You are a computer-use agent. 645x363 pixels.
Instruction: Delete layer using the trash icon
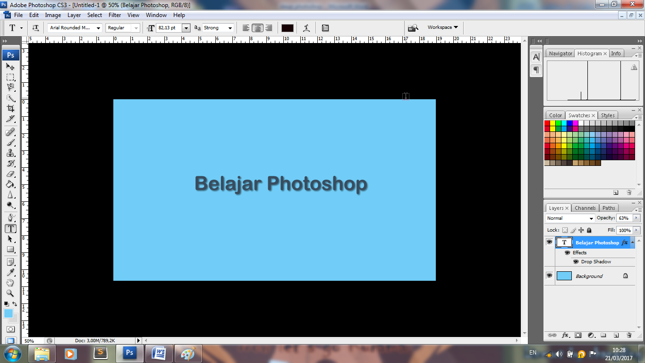tap(629, 335)
